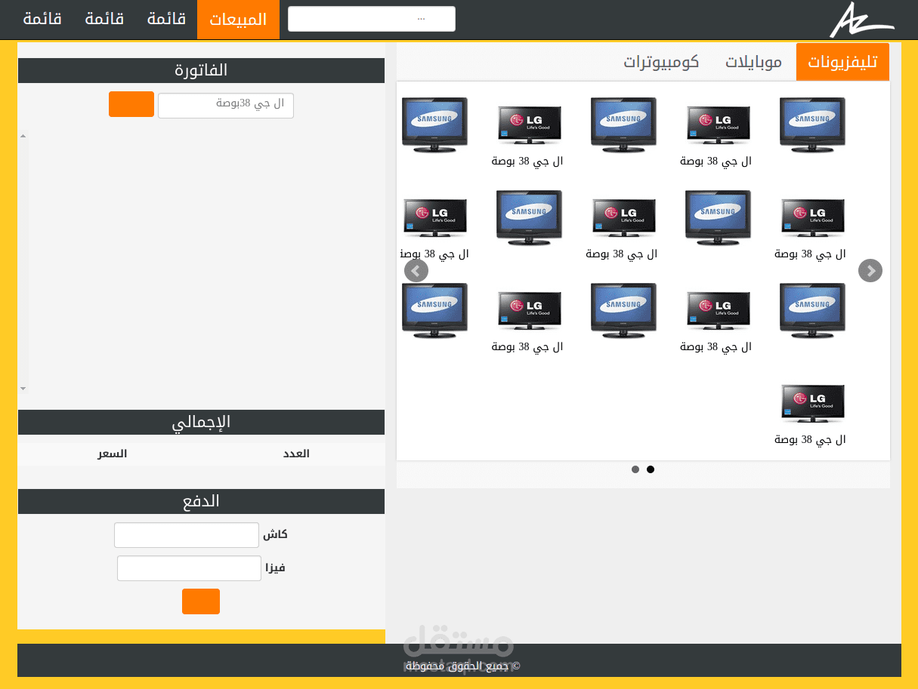
Task: Click inside the كاش payment field
Action: click(186, 534)
